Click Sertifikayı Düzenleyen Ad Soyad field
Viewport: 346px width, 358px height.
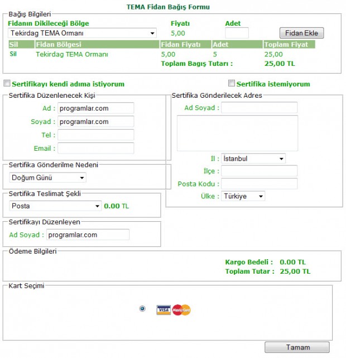pos(88,235)
